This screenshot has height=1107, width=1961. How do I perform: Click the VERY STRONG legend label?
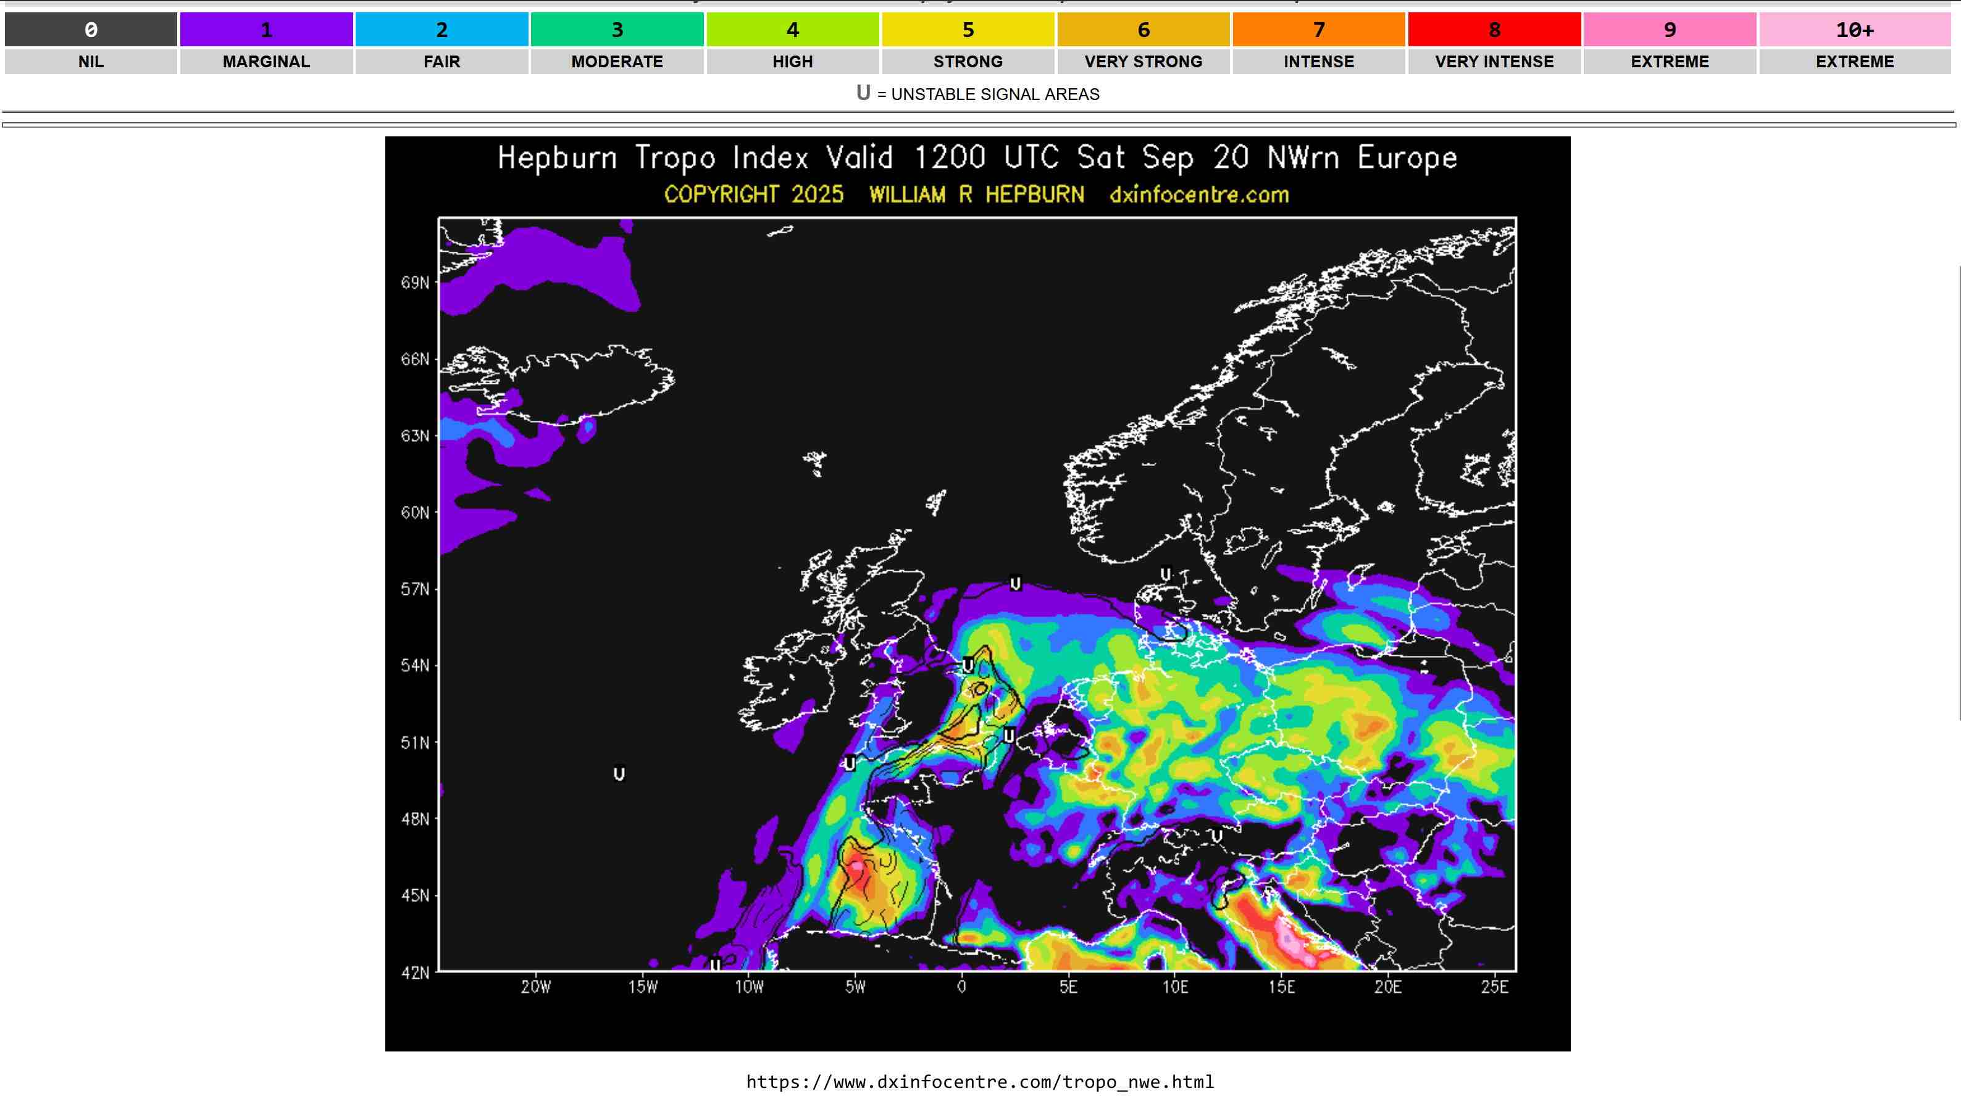click(1144, 62)
